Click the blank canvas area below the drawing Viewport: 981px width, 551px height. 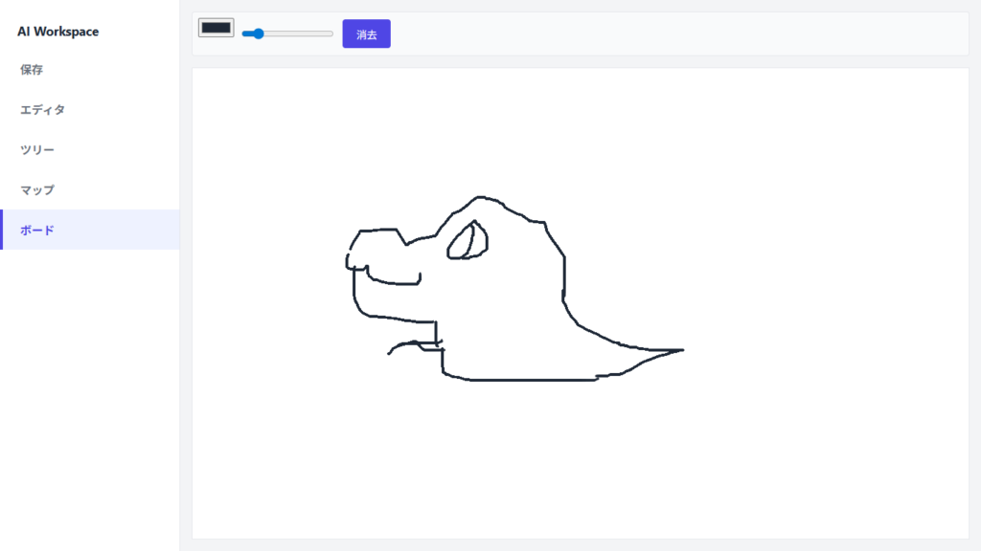pyautogui.click(x=575, y=459)
